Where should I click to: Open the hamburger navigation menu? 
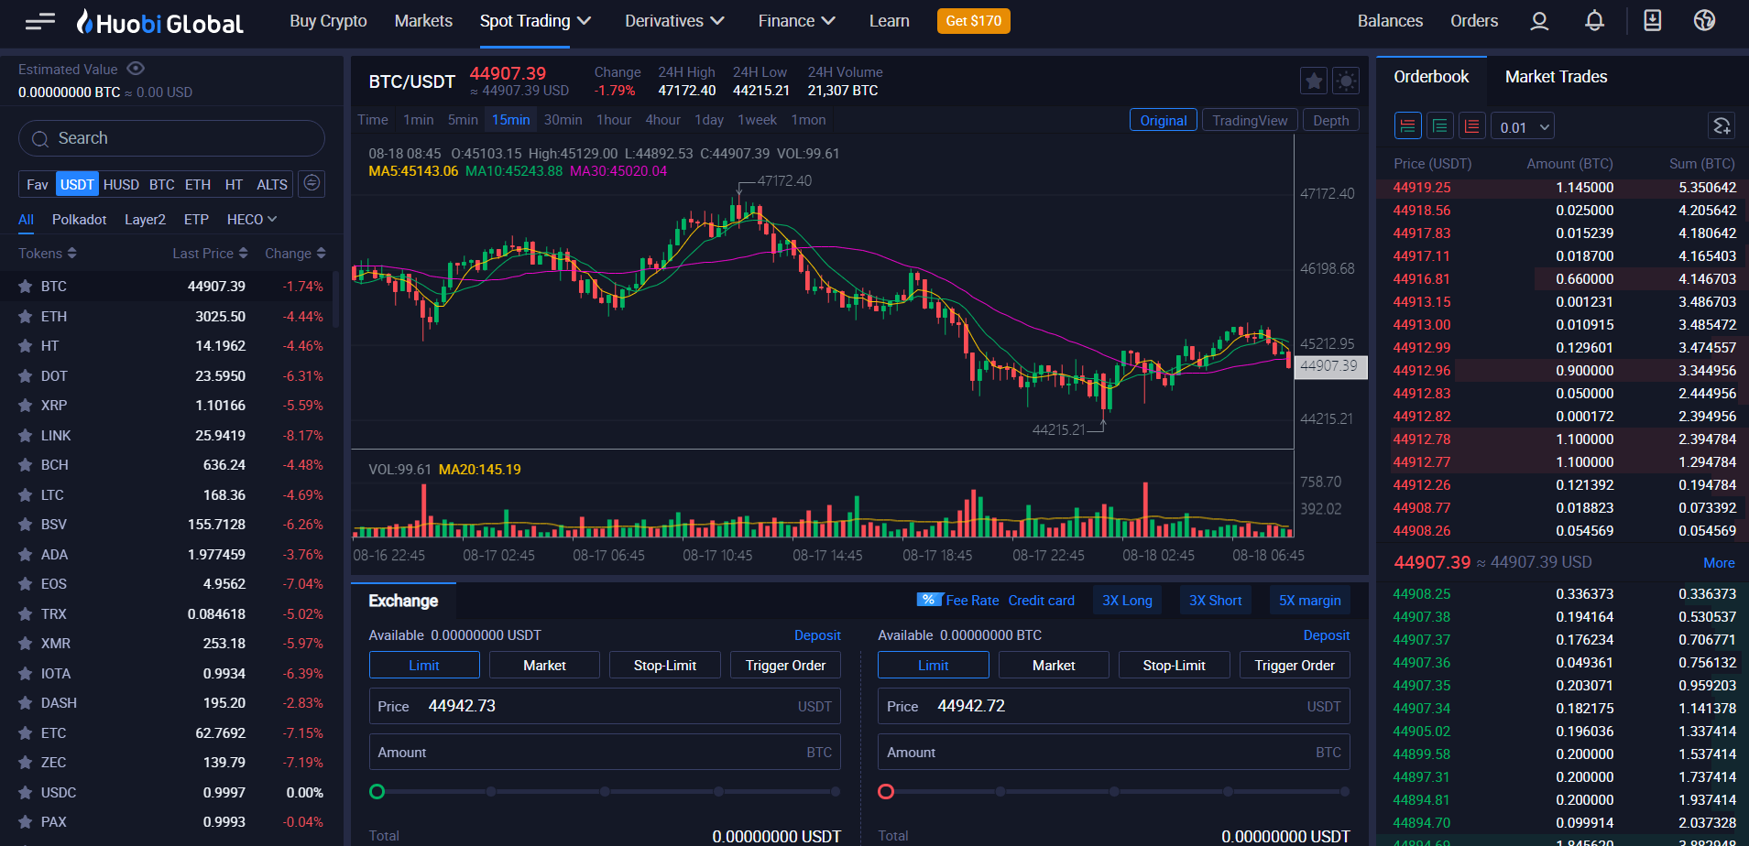[x=40, y=21]
